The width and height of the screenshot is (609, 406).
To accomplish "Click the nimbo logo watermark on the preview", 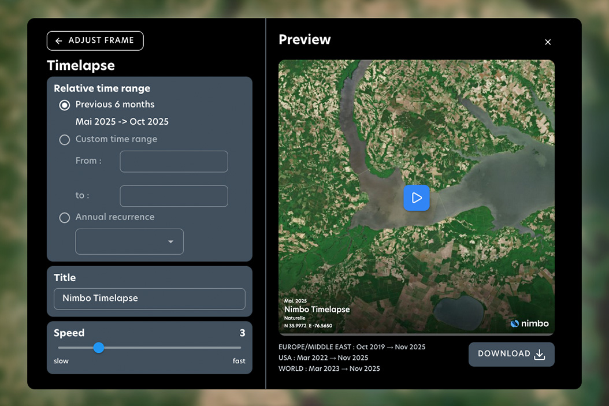I will pos(529,323).
